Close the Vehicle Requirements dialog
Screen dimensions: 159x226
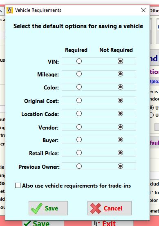pos(143,10)
